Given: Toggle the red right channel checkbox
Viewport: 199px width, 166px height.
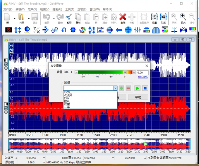Looking at the screenshot, I should click(6, 108).
